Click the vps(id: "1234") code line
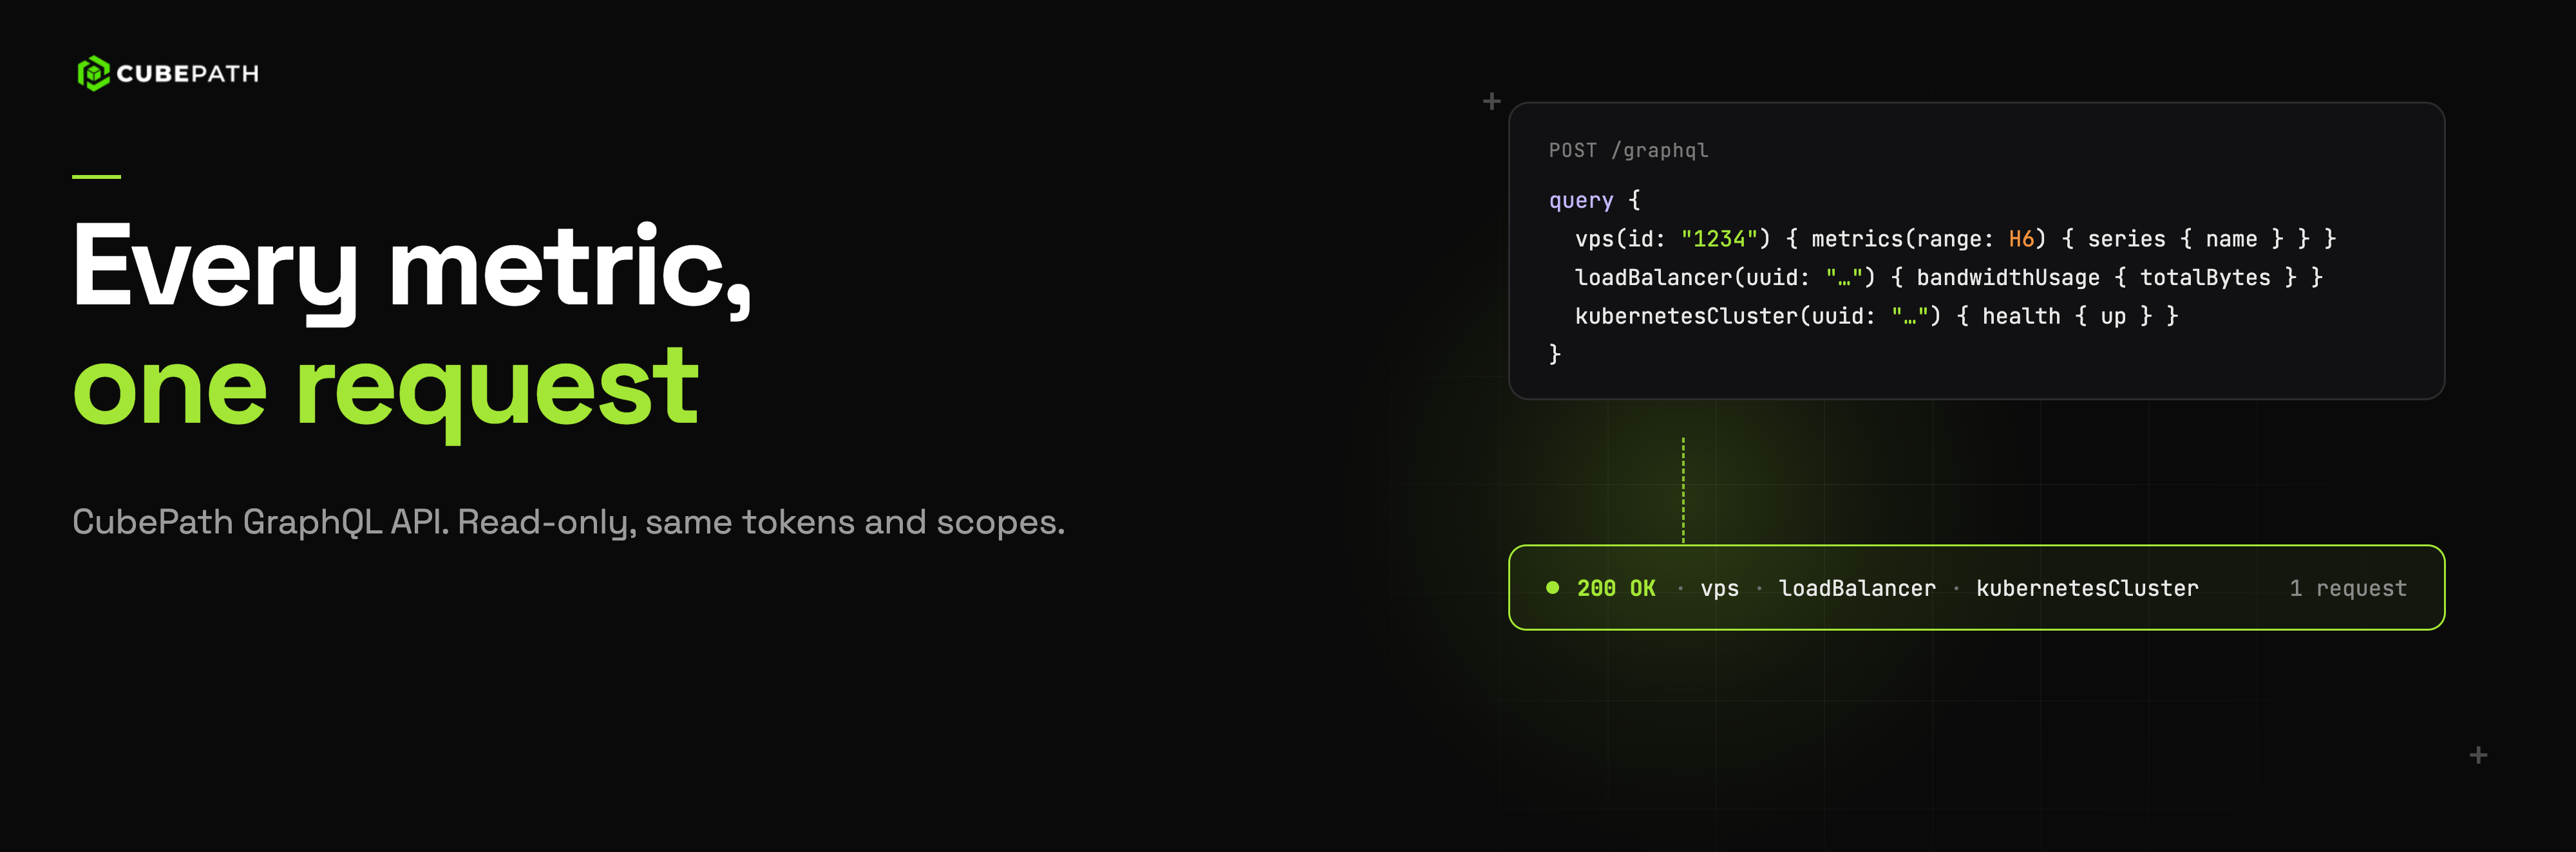The width and height of the screenshot is (2576, 852). [1955, 239]
